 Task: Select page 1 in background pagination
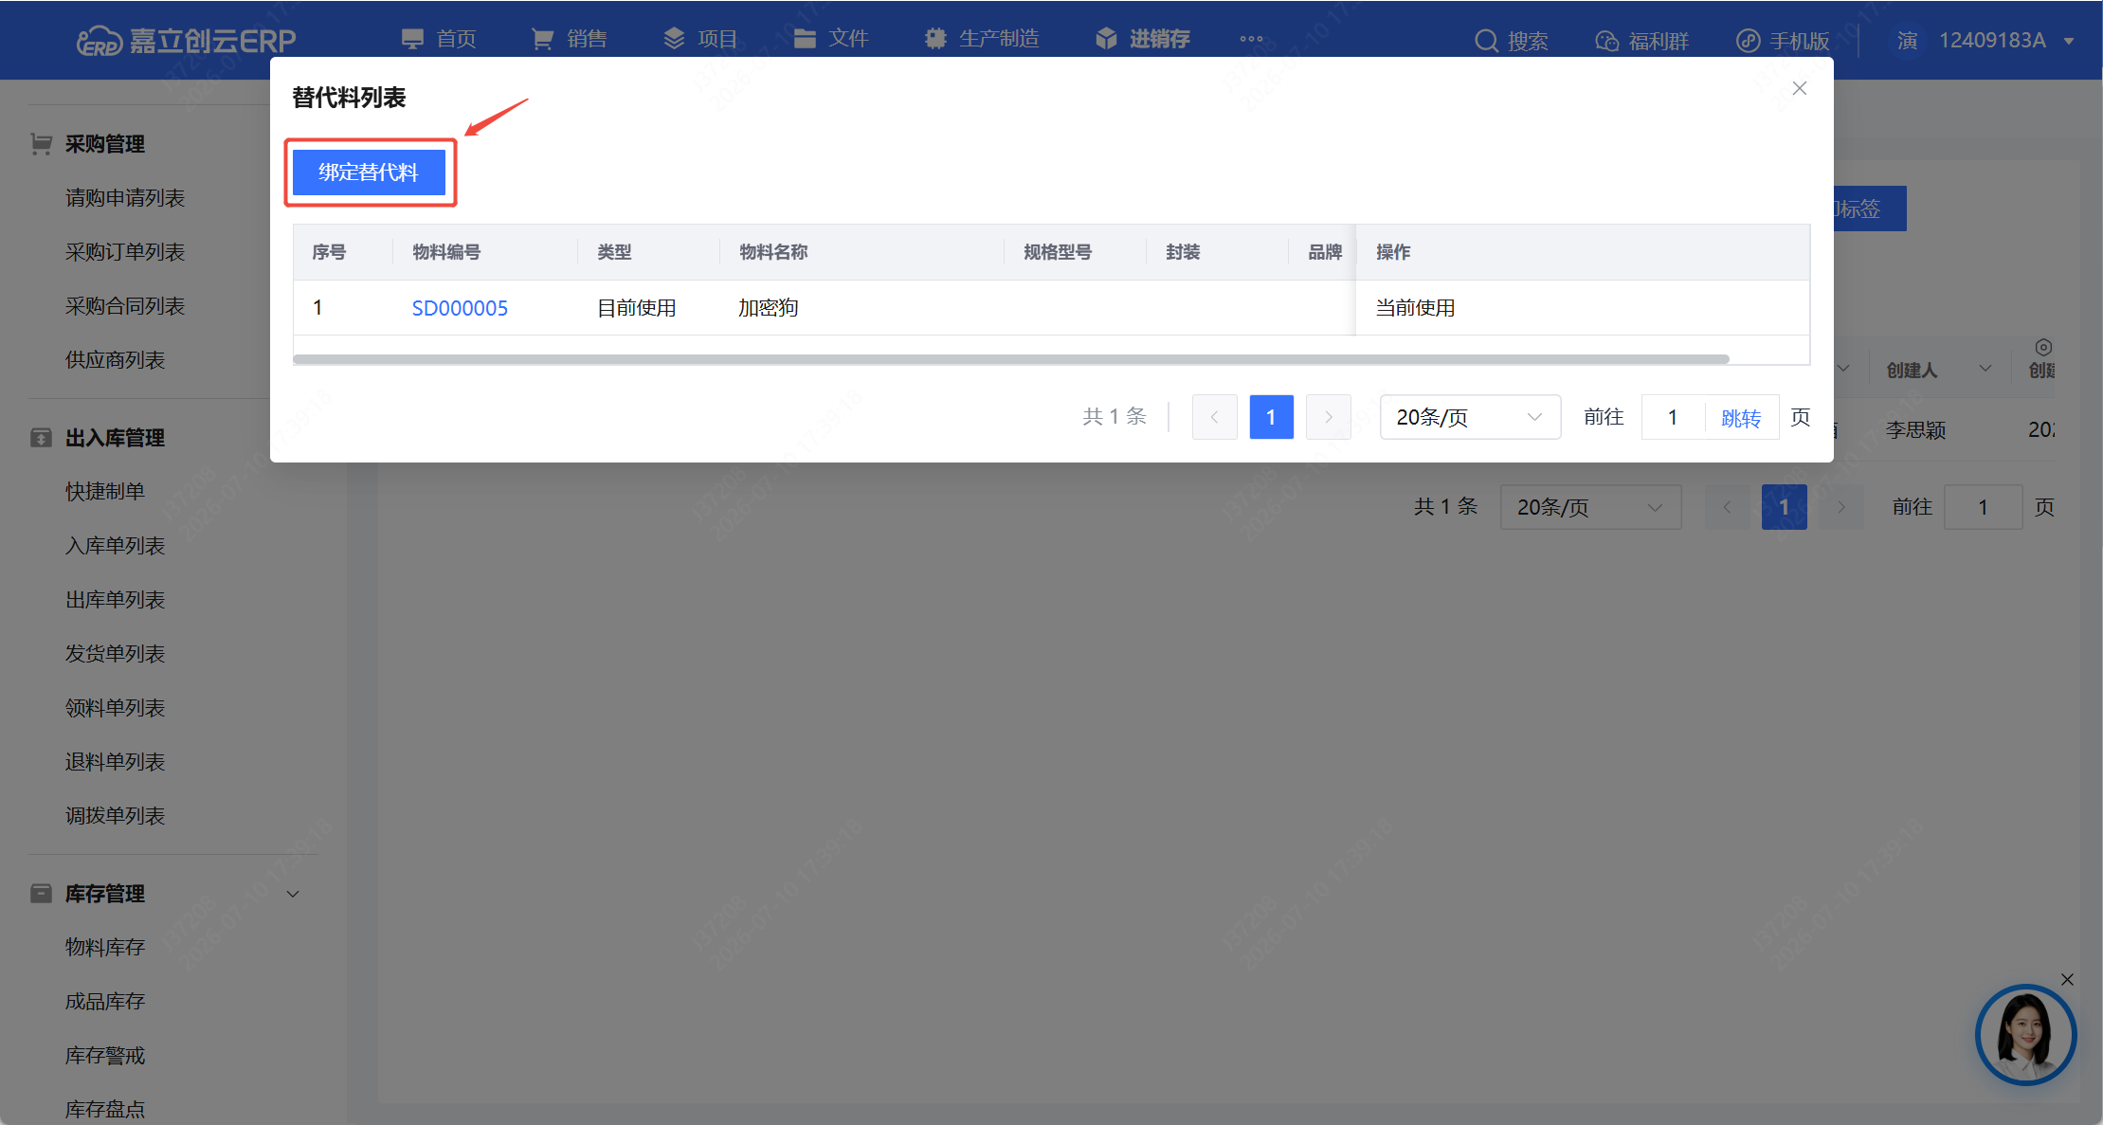tap(1784, 507)
